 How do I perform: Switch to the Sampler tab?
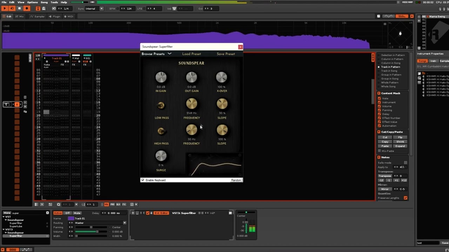(38, 16)
